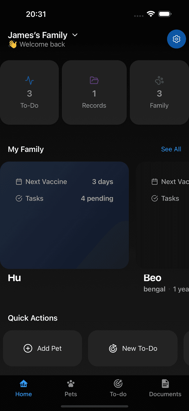Tap the plus icon on Add Pet
189x411 pixels.
tap(28, 348)
